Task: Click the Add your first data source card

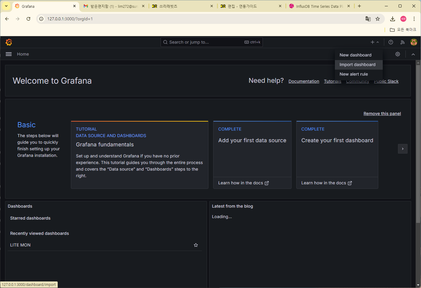Action: coord(252,155)
